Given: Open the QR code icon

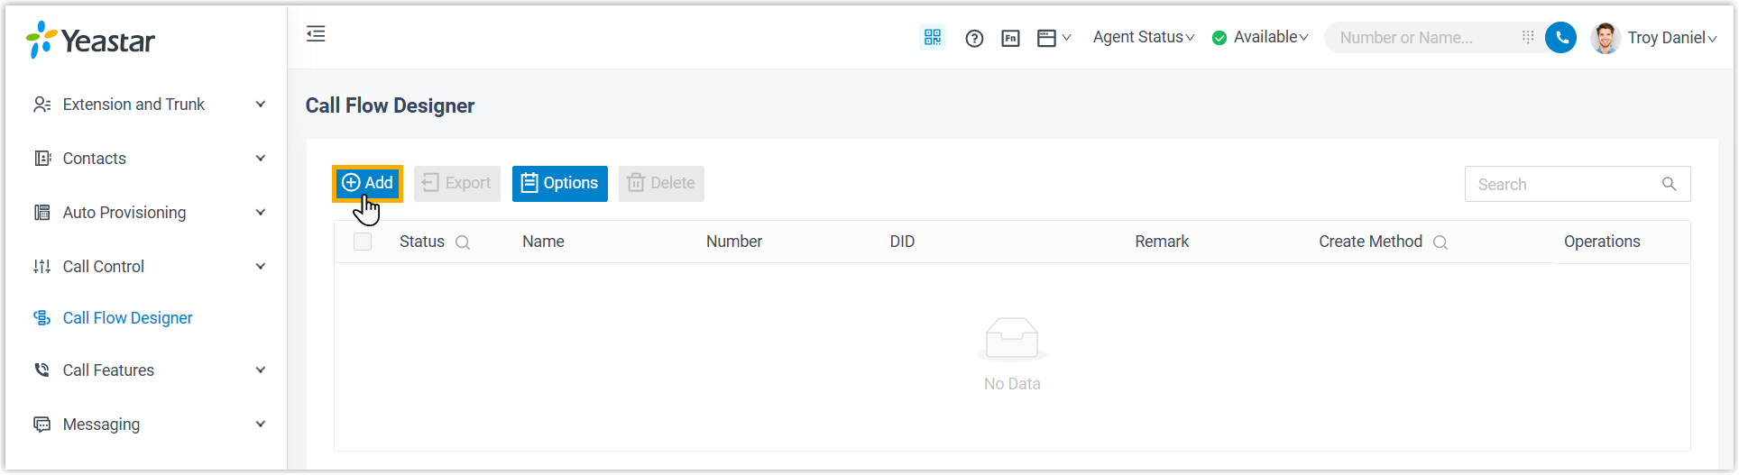Looking at the screenshot, I should click(x=932, y=37).
